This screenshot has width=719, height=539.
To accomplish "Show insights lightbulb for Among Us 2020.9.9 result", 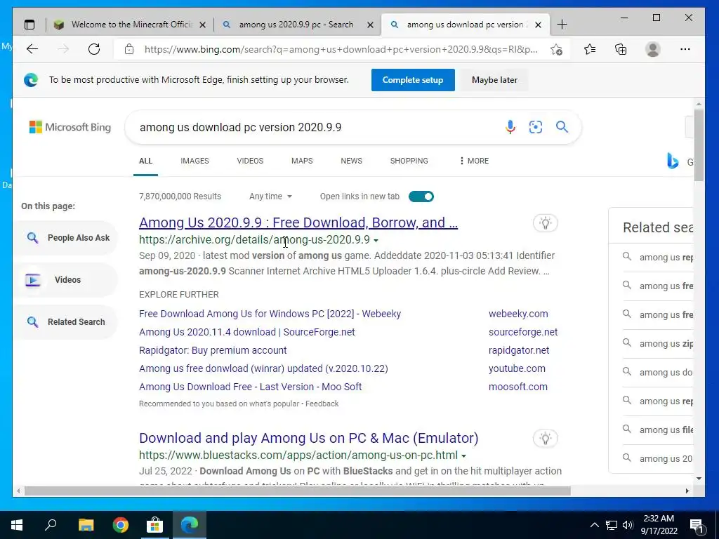I will coord(545,223).
